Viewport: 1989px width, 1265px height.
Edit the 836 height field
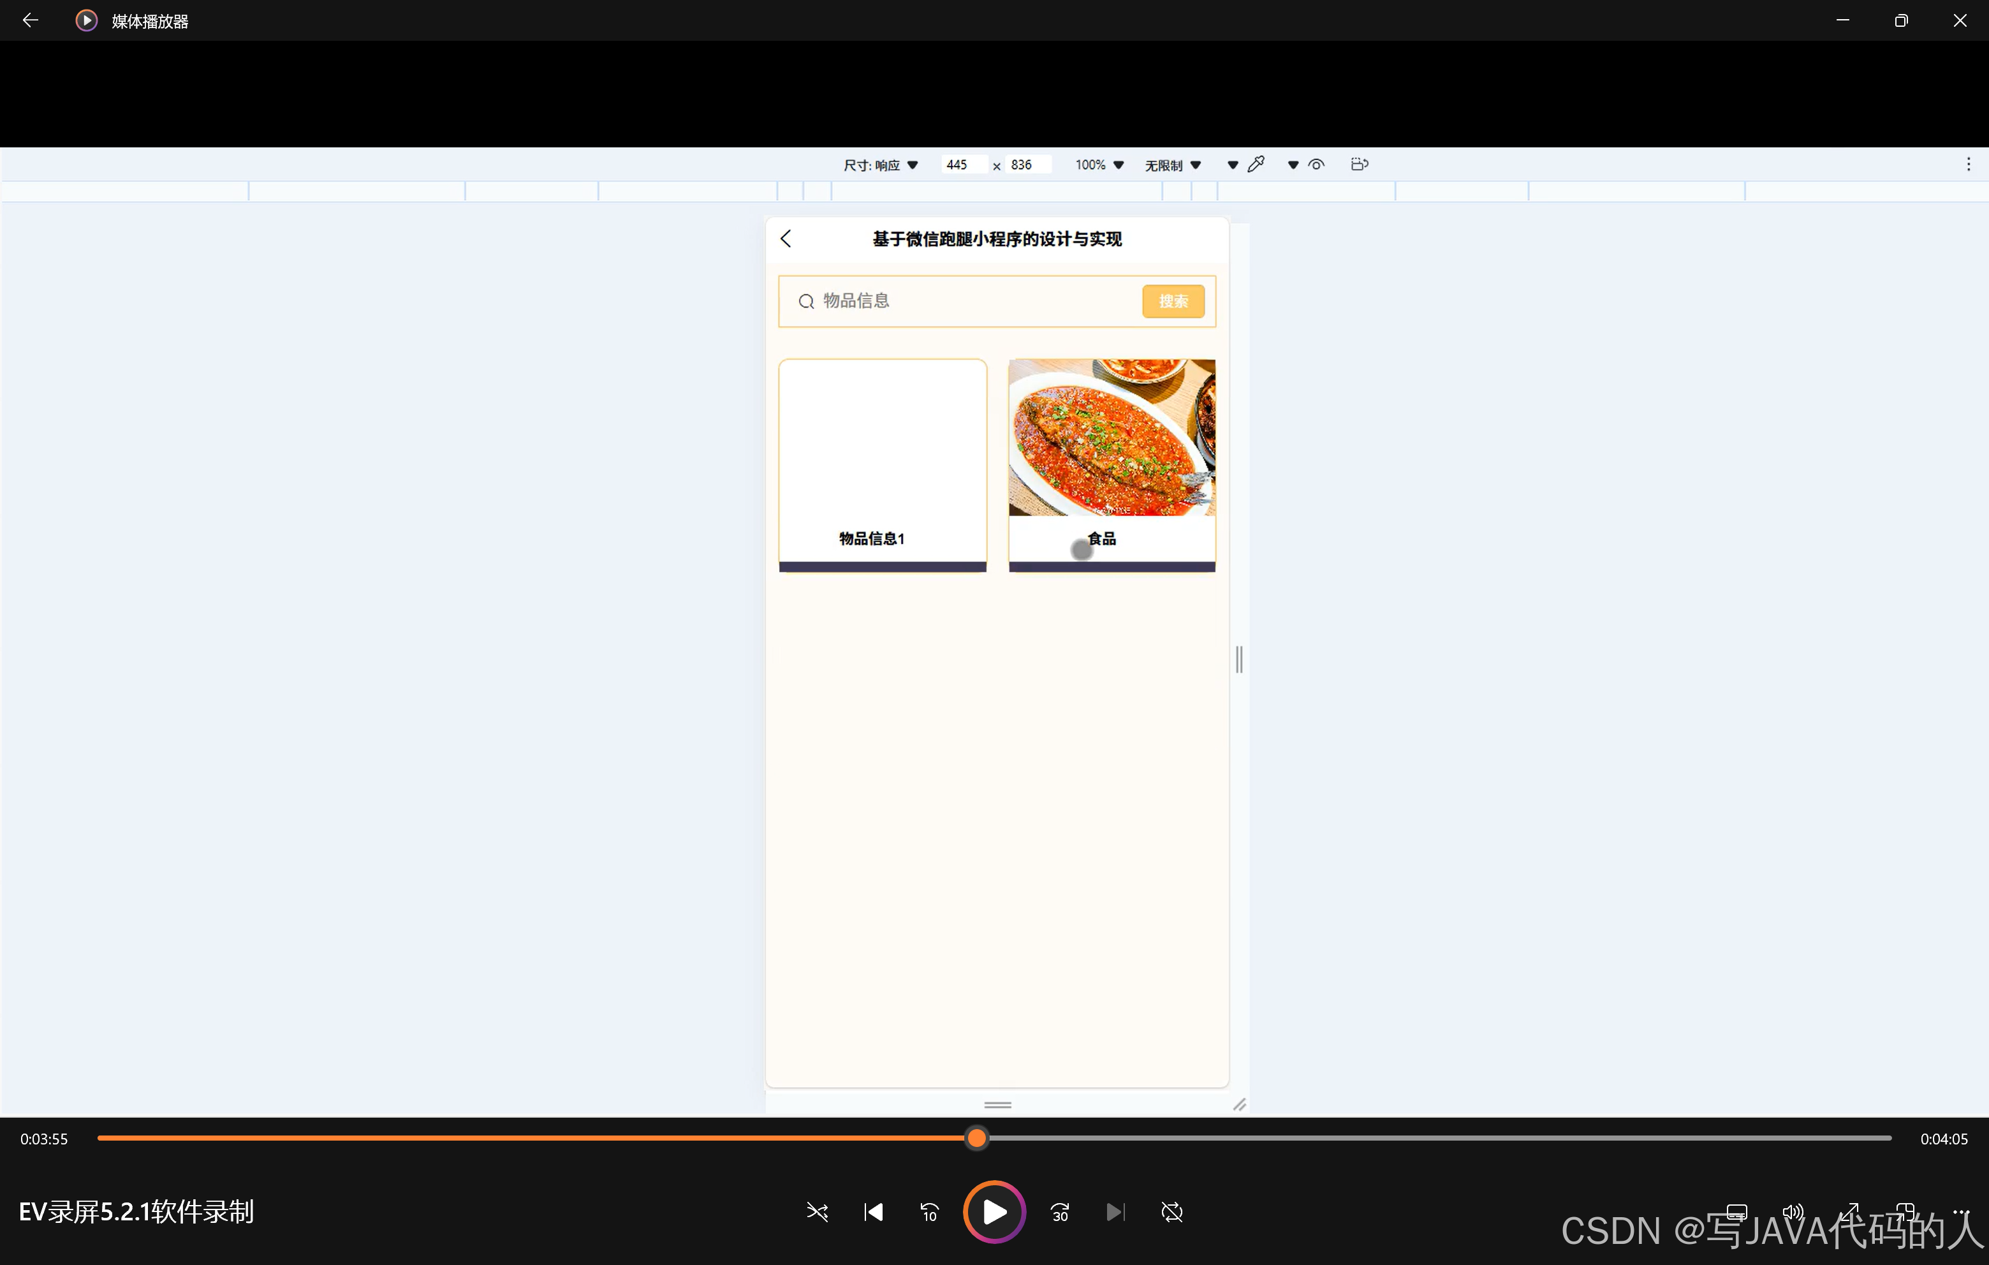click(x=1029, y=165)
